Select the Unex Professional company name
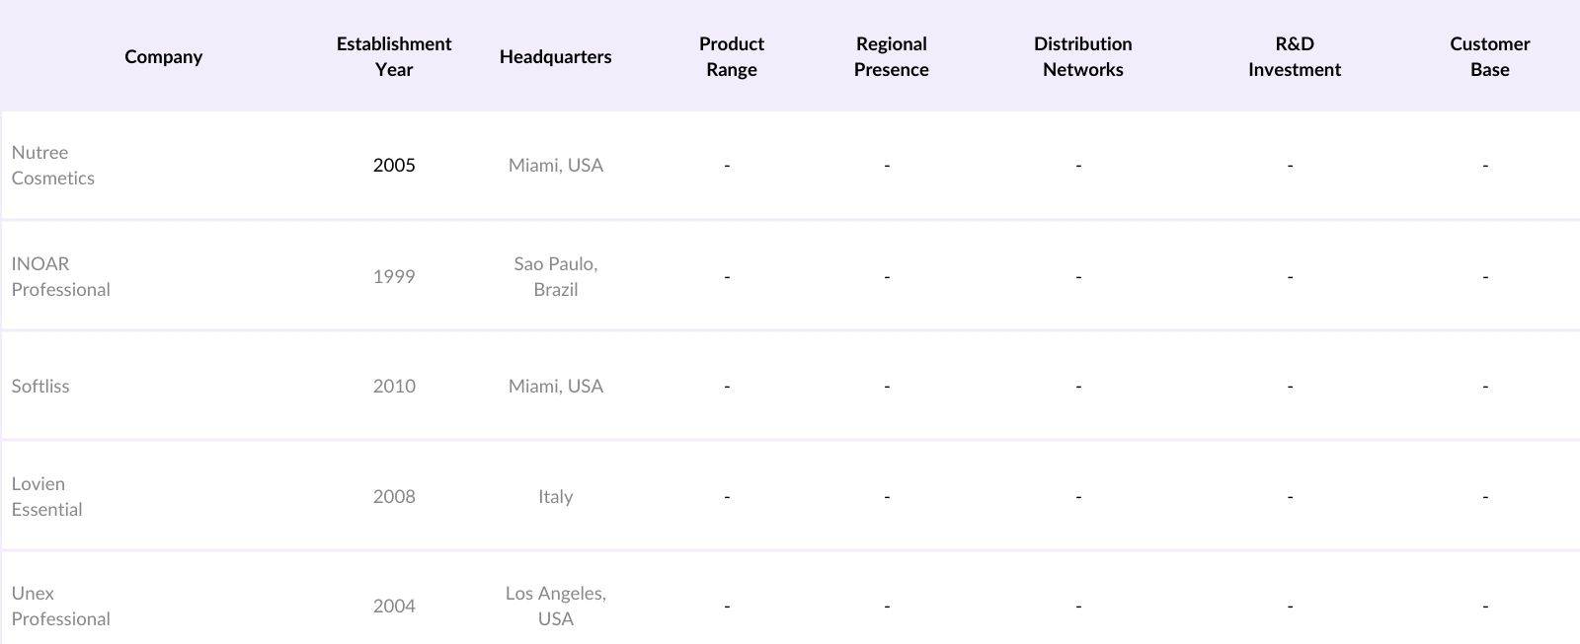Viewport: 1580px width, 644px height. [61, 607]
